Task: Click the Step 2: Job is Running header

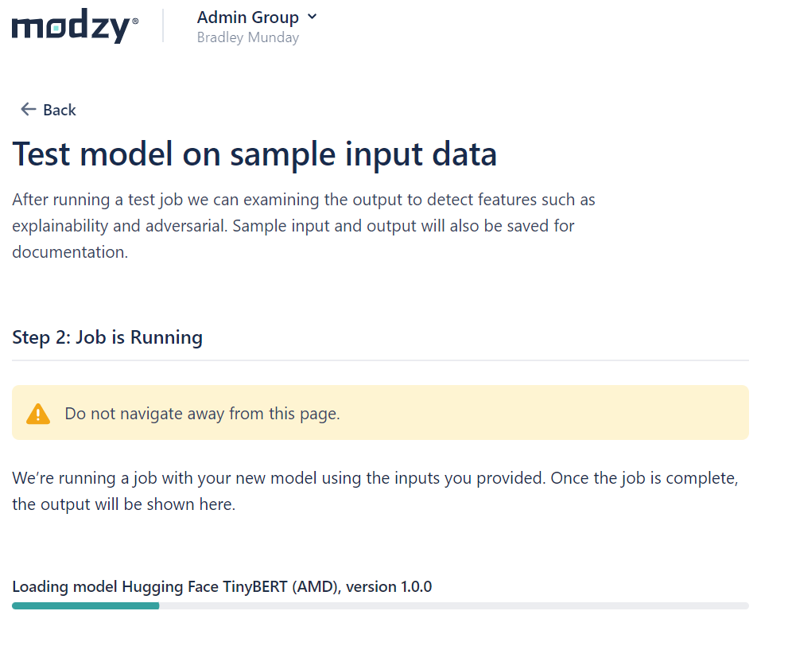Action: click(107, 337)
